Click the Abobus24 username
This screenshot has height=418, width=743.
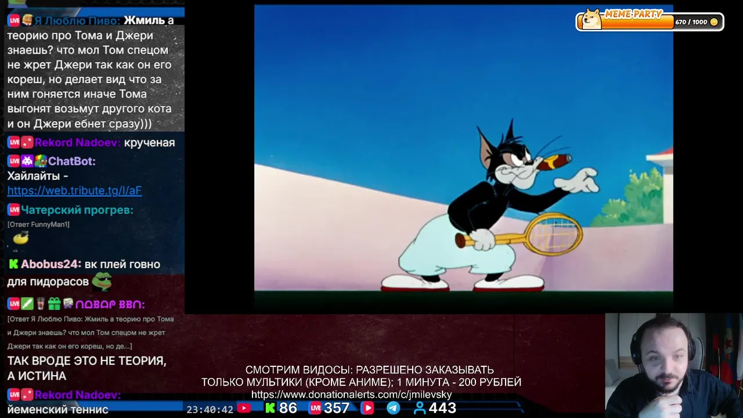pyautogui.click(x=51, y=264)
